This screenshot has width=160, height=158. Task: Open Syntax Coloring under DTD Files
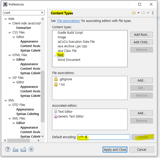pyautogui.click(x=28, y=114)
